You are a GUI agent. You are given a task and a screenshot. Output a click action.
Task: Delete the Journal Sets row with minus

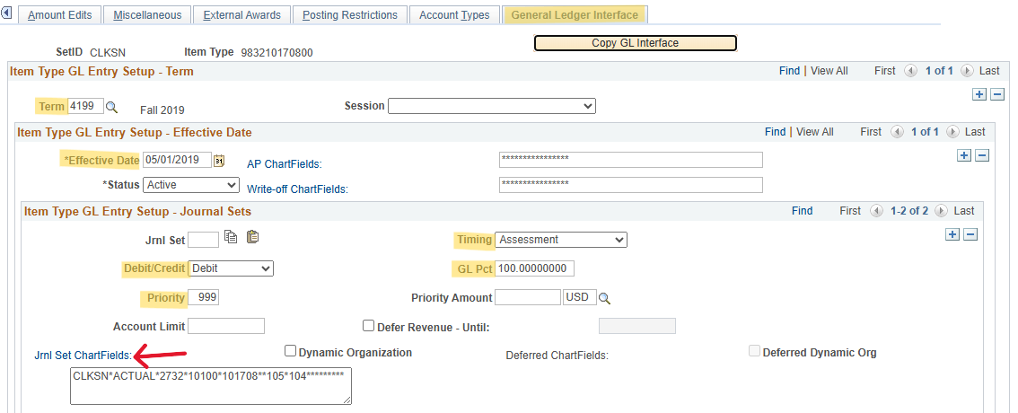(970, 234)
